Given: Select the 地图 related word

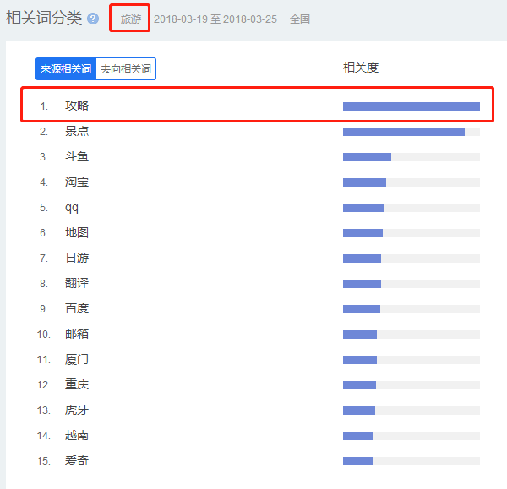Looking at the screenshot, I should [x=77, y=233].
